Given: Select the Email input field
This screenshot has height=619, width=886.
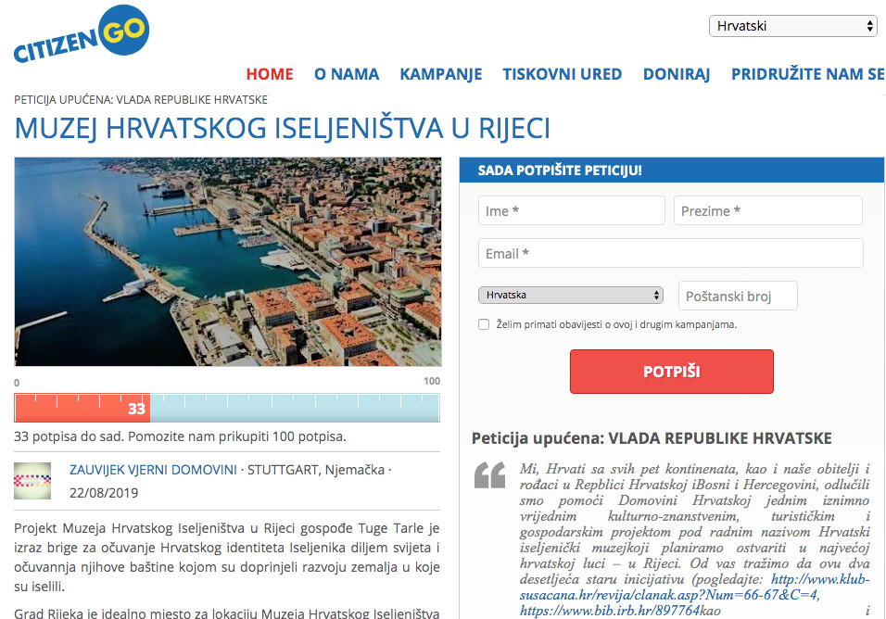Looking at the screenshot, I should (670, 253).
